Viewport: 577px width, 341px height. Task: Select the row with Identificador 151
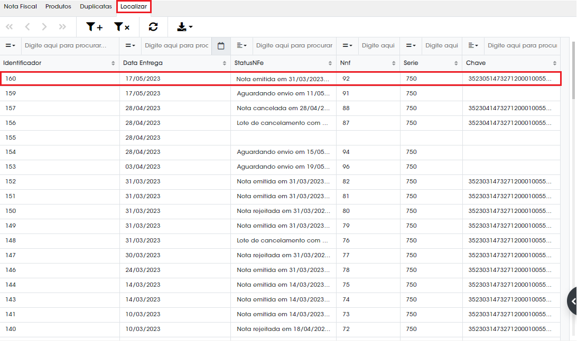(281, 196)
